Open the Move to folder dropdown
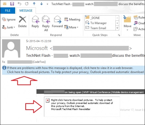 click(x=127, y=23)
